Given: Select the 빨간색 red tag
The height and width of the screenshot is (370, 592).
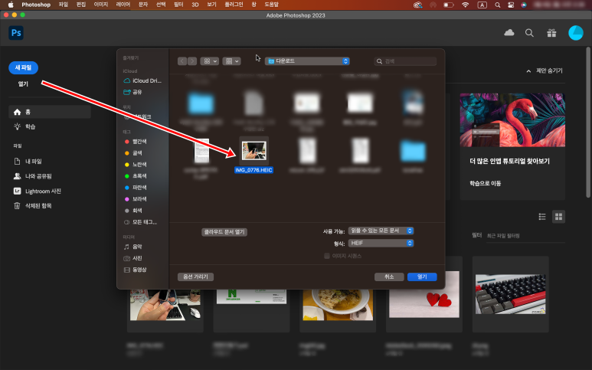Looking at the screenshot, I should click(136, 142).
